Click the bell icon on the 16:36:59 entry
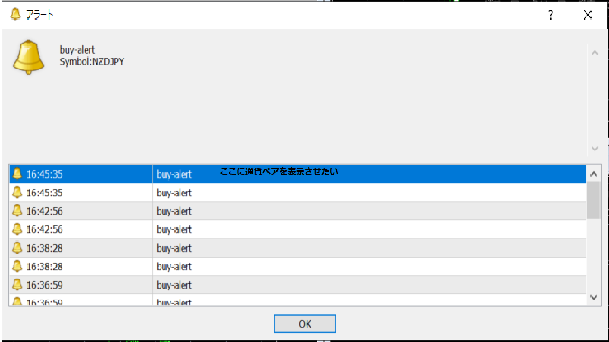 click(x=17, y=285)
